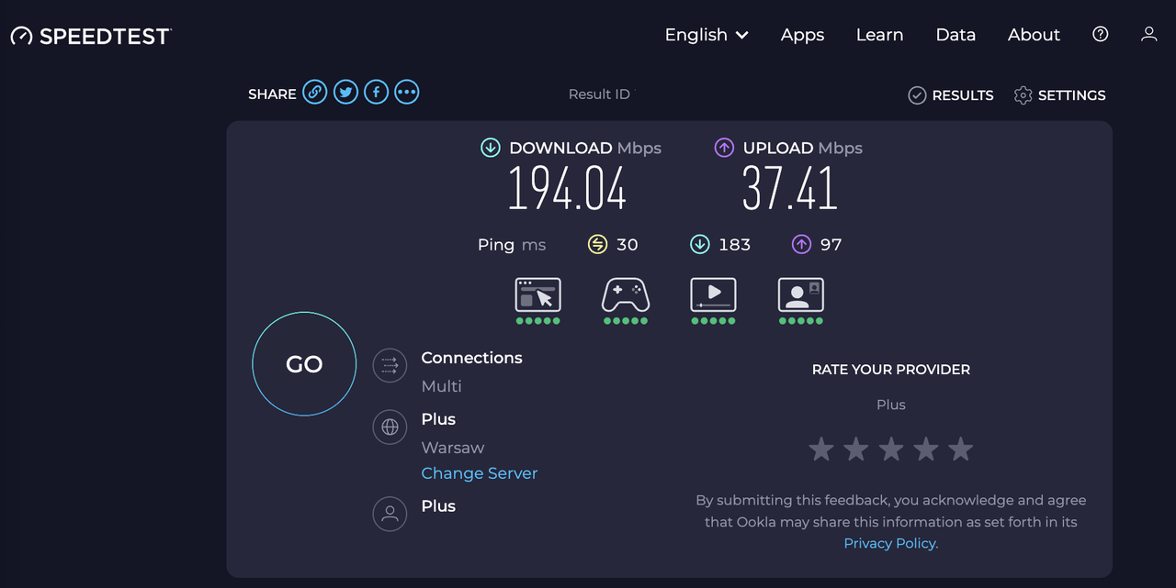The width and height of the screenshot is (1176, 588).
Task: Click the download arrow icon beside DOWNLOAD
Action: [x=491, y=148]
